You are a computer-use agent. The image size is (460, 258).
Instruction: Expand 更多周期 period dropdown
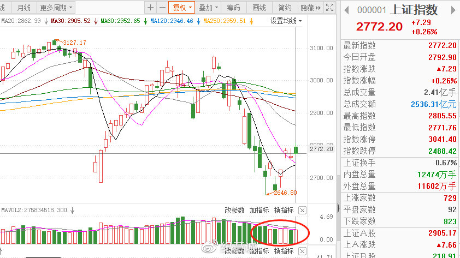[x=56, y=8]
